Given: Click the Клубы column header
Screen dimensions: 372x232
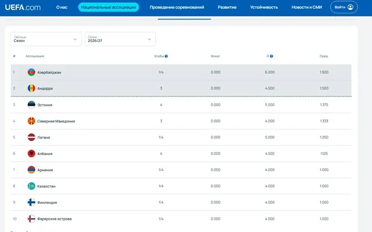Looking at the screenshot, I should pos(159,56).
